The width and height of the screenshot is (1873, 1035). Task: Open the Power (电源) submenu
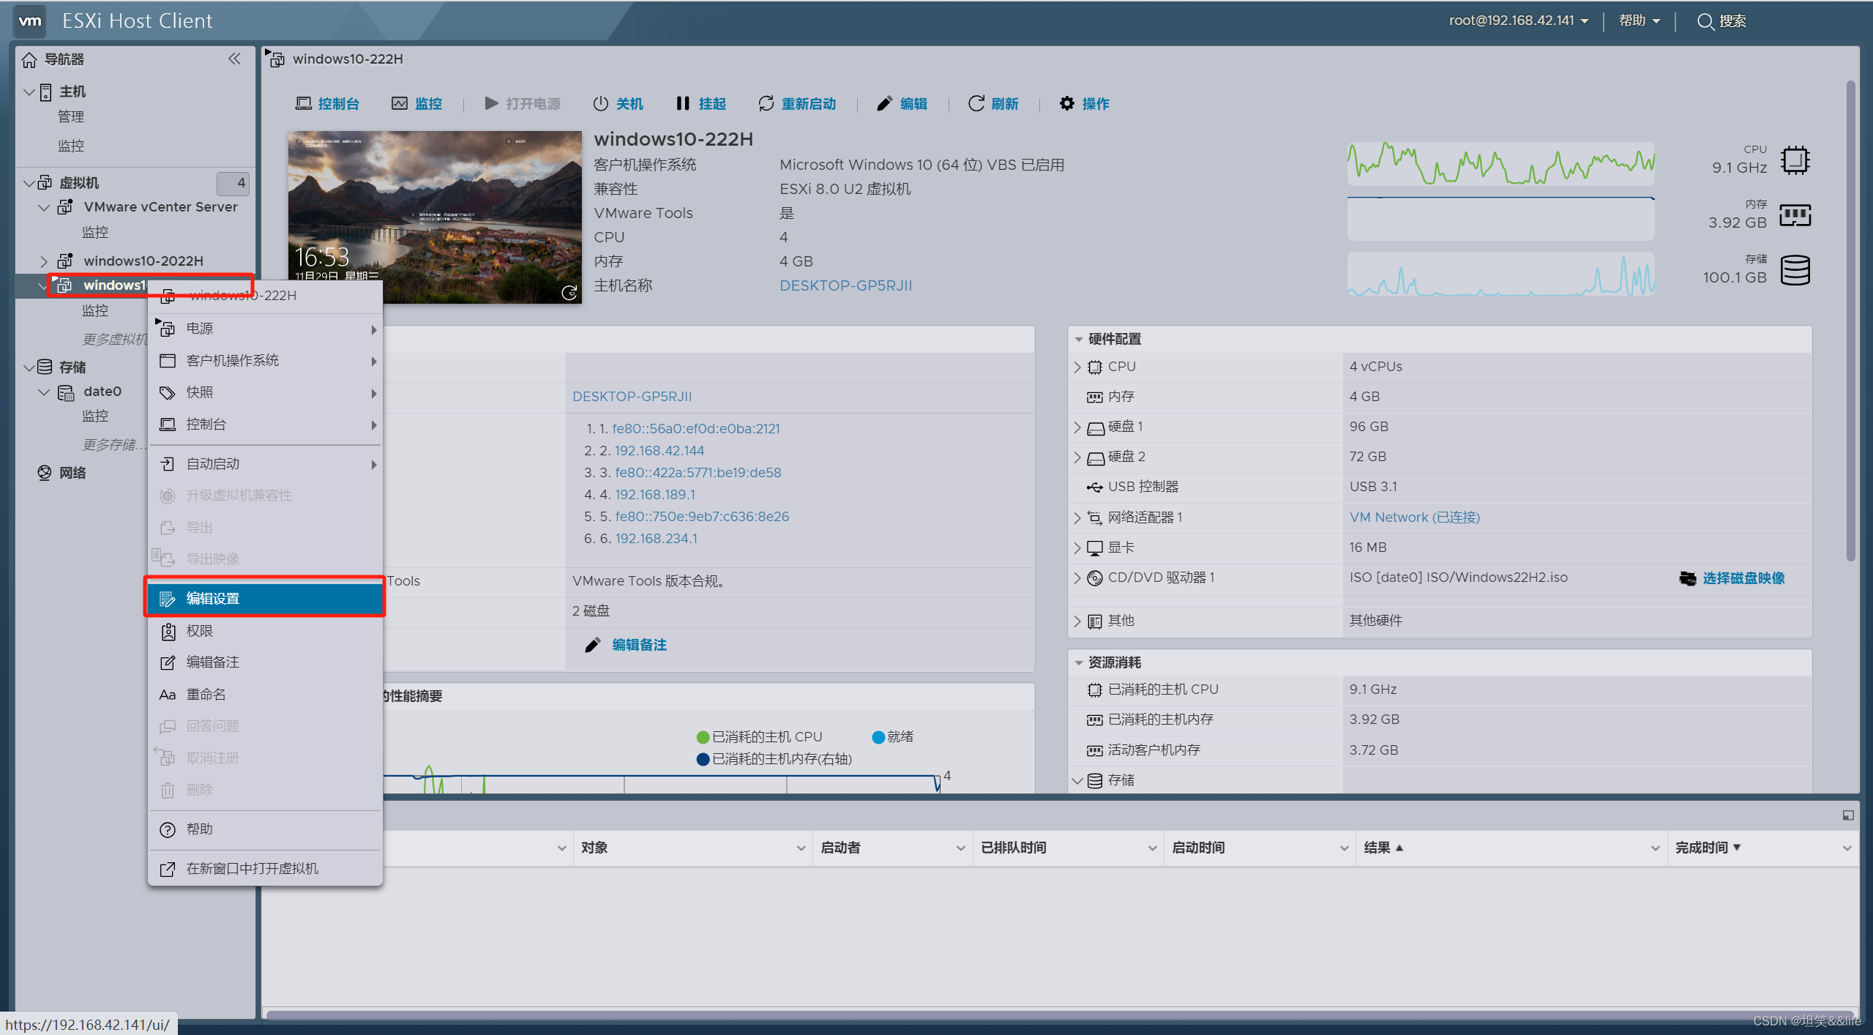[266, 329]
